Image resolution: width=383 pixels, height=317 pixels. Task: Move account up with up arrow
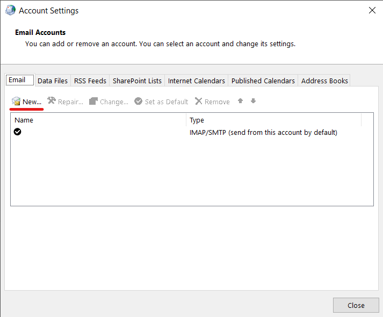point(241,101)
